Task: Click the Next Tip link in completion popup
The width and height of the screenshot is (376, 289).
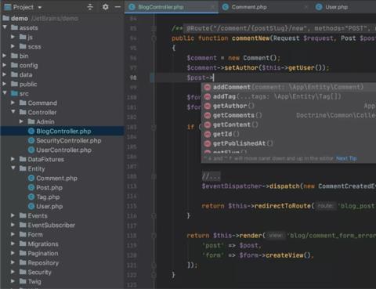Action: (346, 158)
